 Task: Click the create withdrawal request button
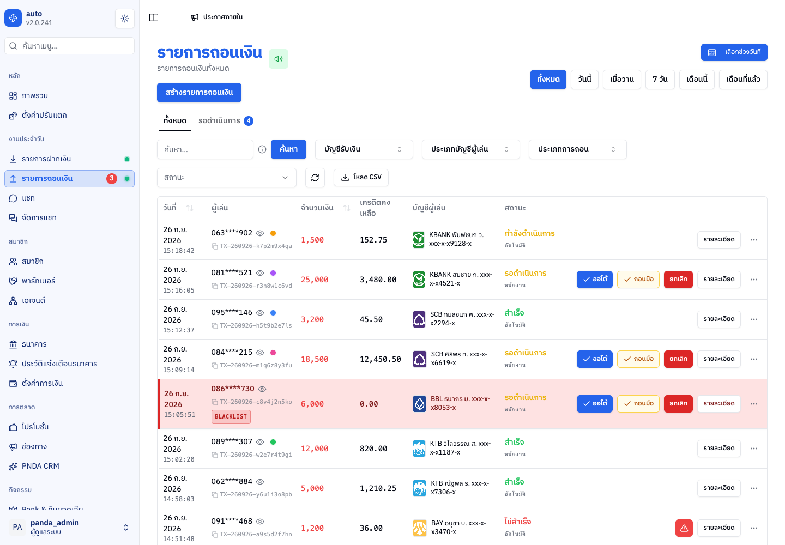coord(199,93)
